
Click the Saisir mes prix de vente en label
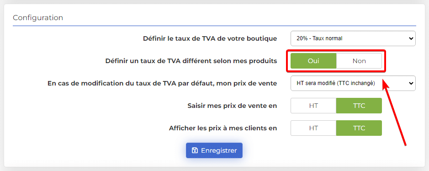(x=232, y=106)
